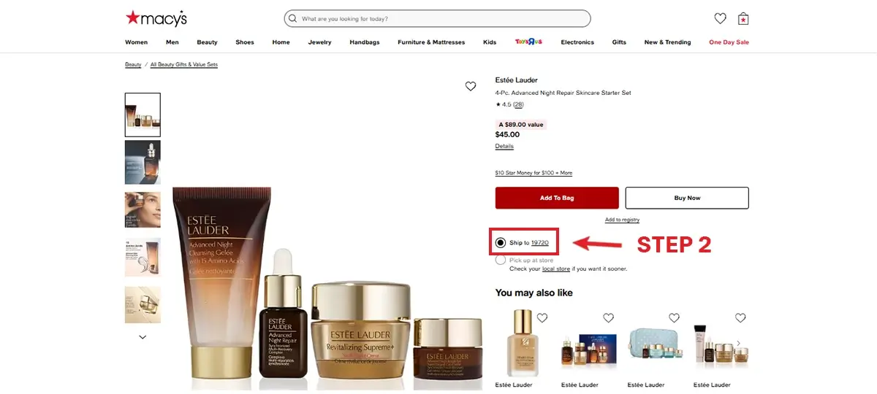
Task: Favorite the main product image with heart
Action: coord(471,86)
